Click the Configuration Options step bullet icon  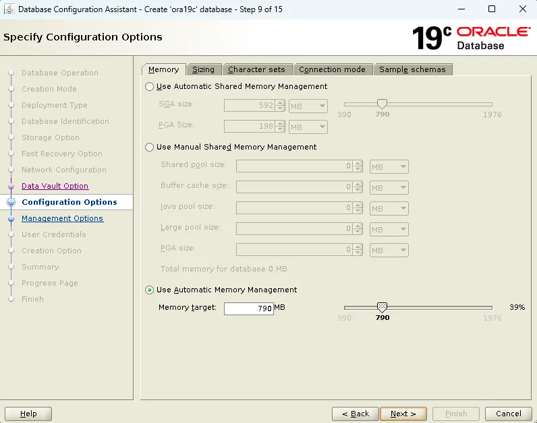point(11,202)
